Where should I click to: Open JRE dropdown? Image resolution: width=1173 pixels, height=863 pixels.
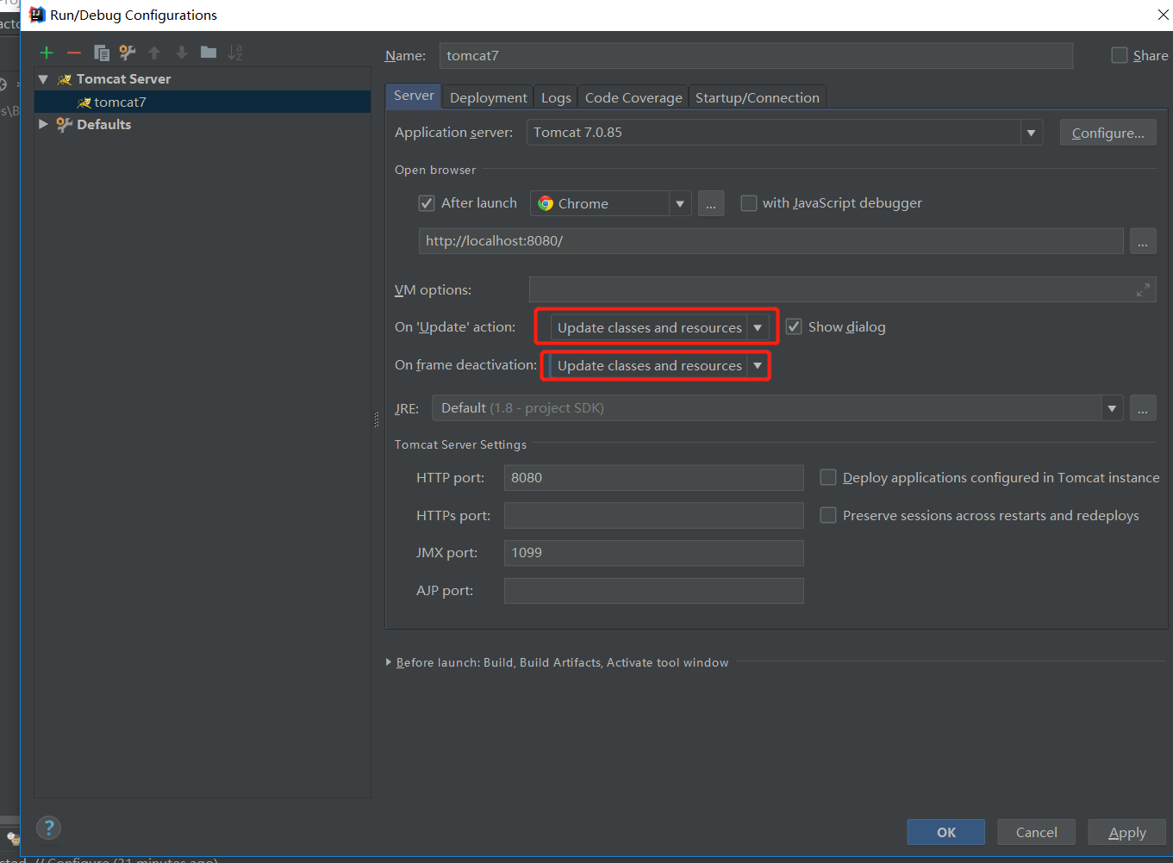pos(1112,408)
